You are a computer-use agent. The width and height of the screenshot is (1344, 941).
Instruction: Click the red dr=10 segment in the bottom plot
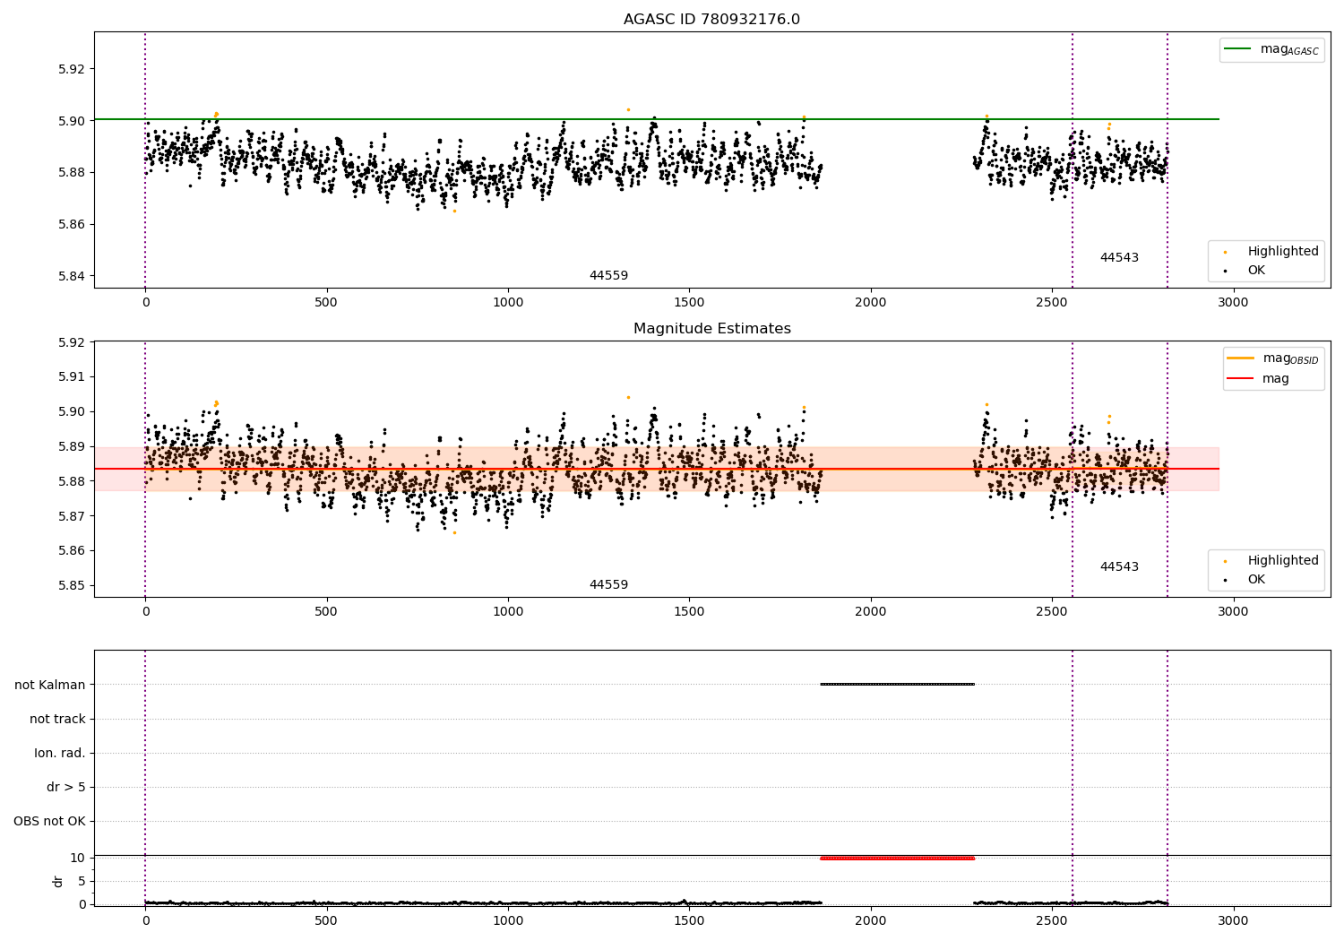(x=897, y=858)
